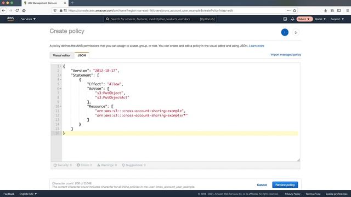Screen dimensions: 351x197
Task: Open a new browser tab plus icon
Action: pyautogui.click(x=72, y=3)
